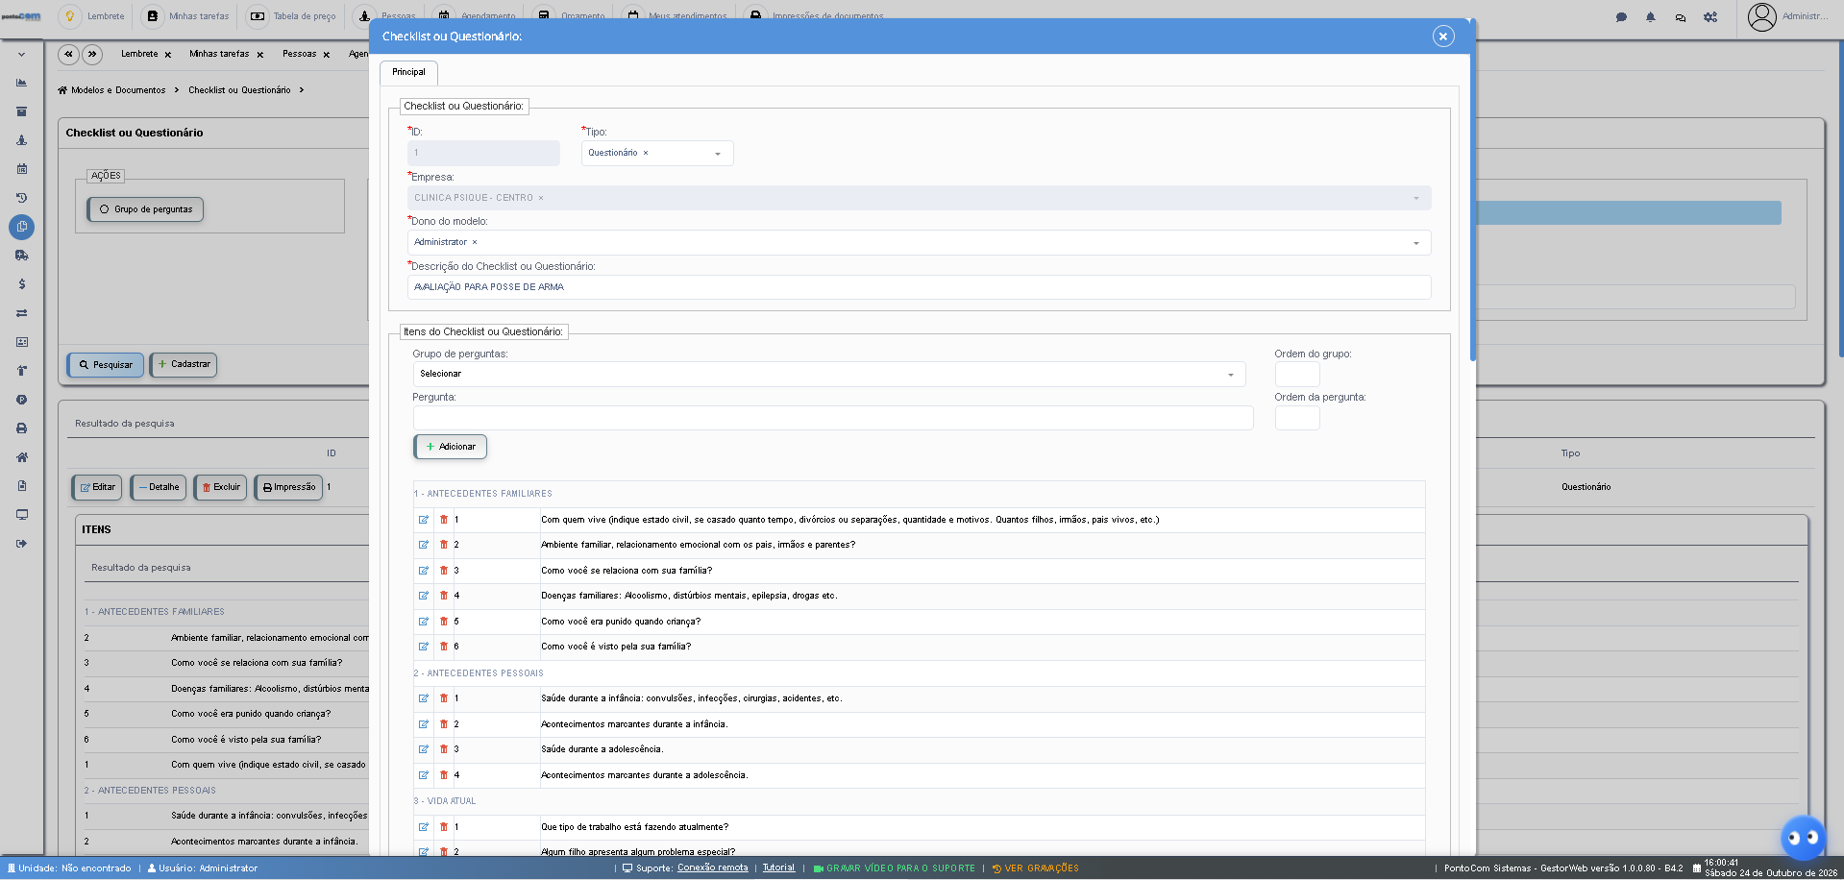Viewport: 1844px width, 880px height.
Task: Open notifications bell icon in top bar
Action: tap(1651, 16)
